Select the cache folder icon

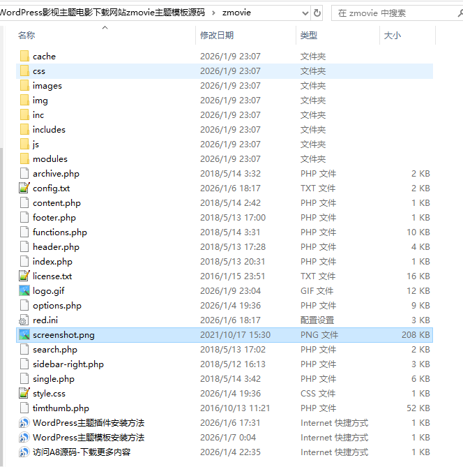(x=24, y=56)
